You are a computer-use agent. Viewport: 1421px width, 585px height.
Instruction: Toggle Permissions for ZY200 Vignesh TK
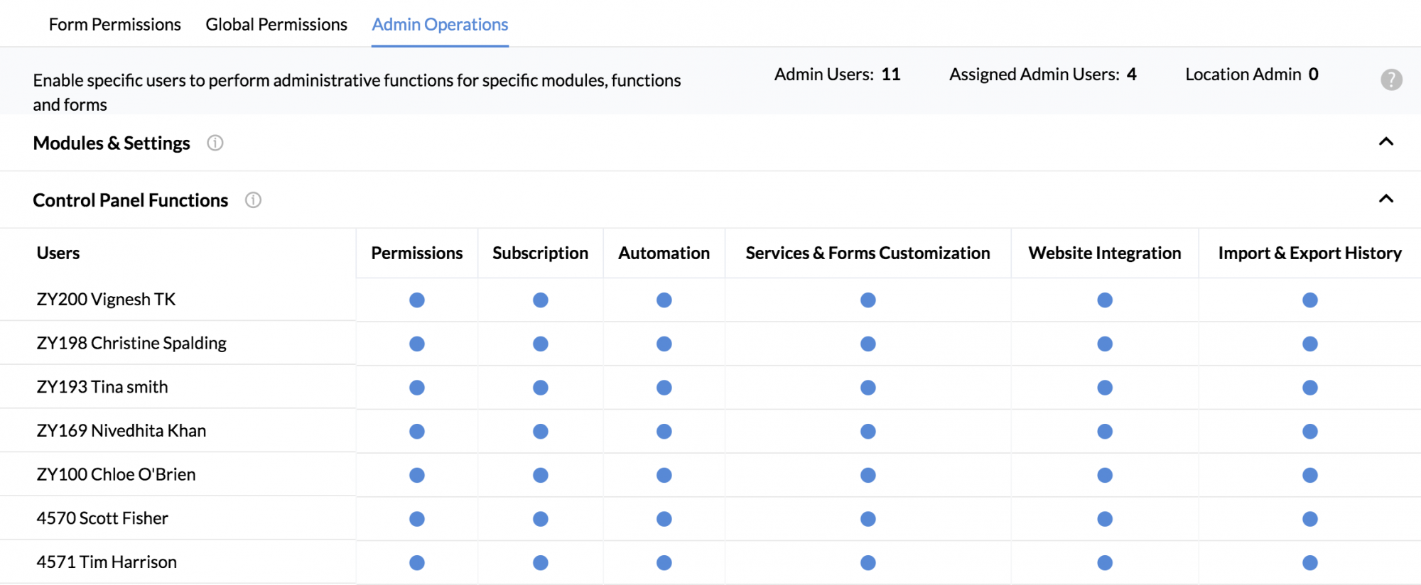(x=417, y=300)
